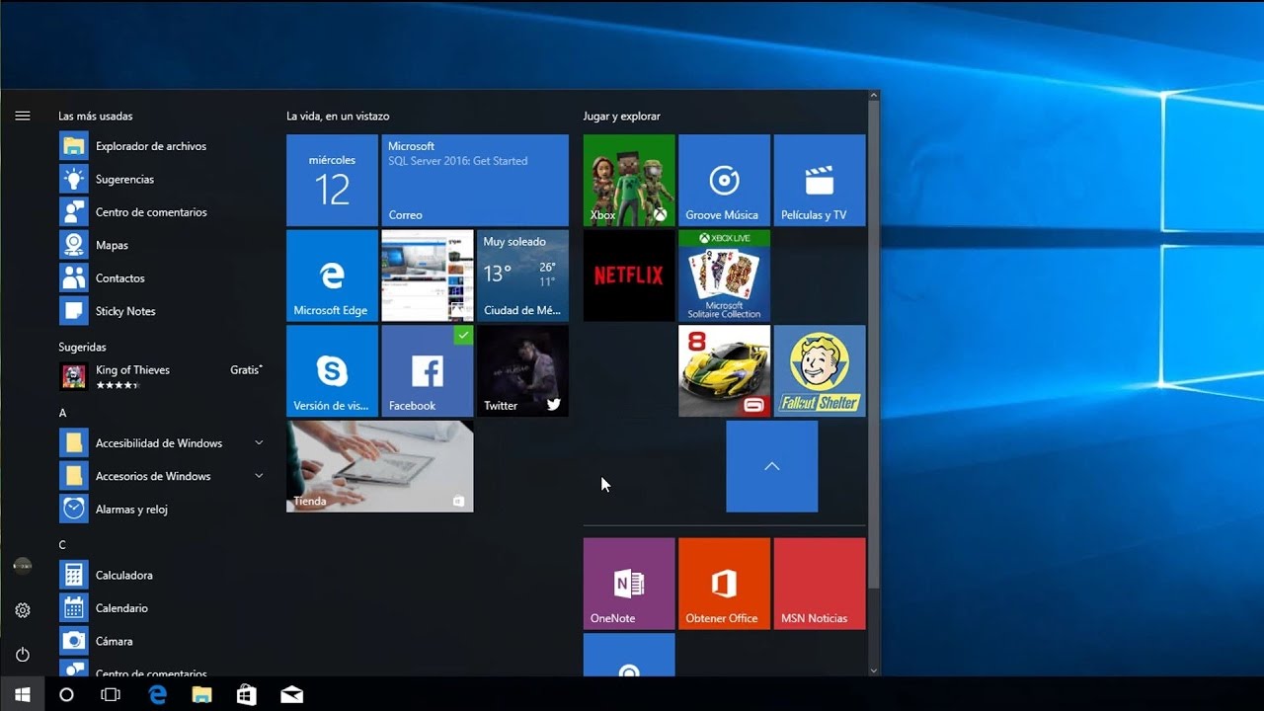Image resolution: width=1264 pixels, height=711 pixels.
Task: Open Cortana search circle on taskbar
Action: 67,694
